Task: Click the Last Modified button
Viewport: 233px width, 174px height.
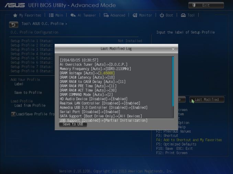Action: coord(207,100)
